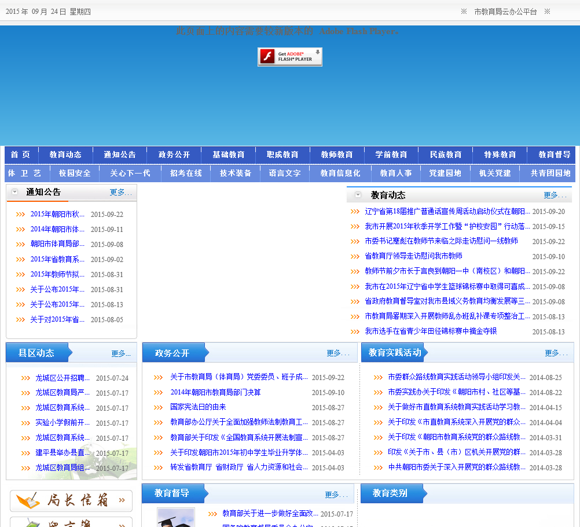Select 政务公开 in top navigation
This screenshot has width=580, height=527.
[x=174, y=154]
